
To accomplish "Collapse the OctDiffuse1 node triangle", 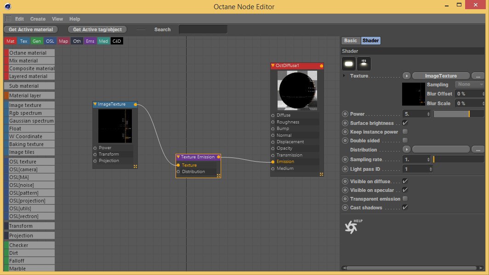I will click(273, 66).
